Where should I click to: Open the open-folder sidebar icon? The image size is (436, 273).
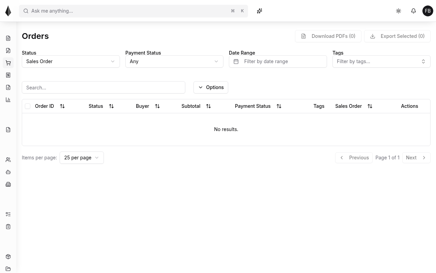pos(8,269)
